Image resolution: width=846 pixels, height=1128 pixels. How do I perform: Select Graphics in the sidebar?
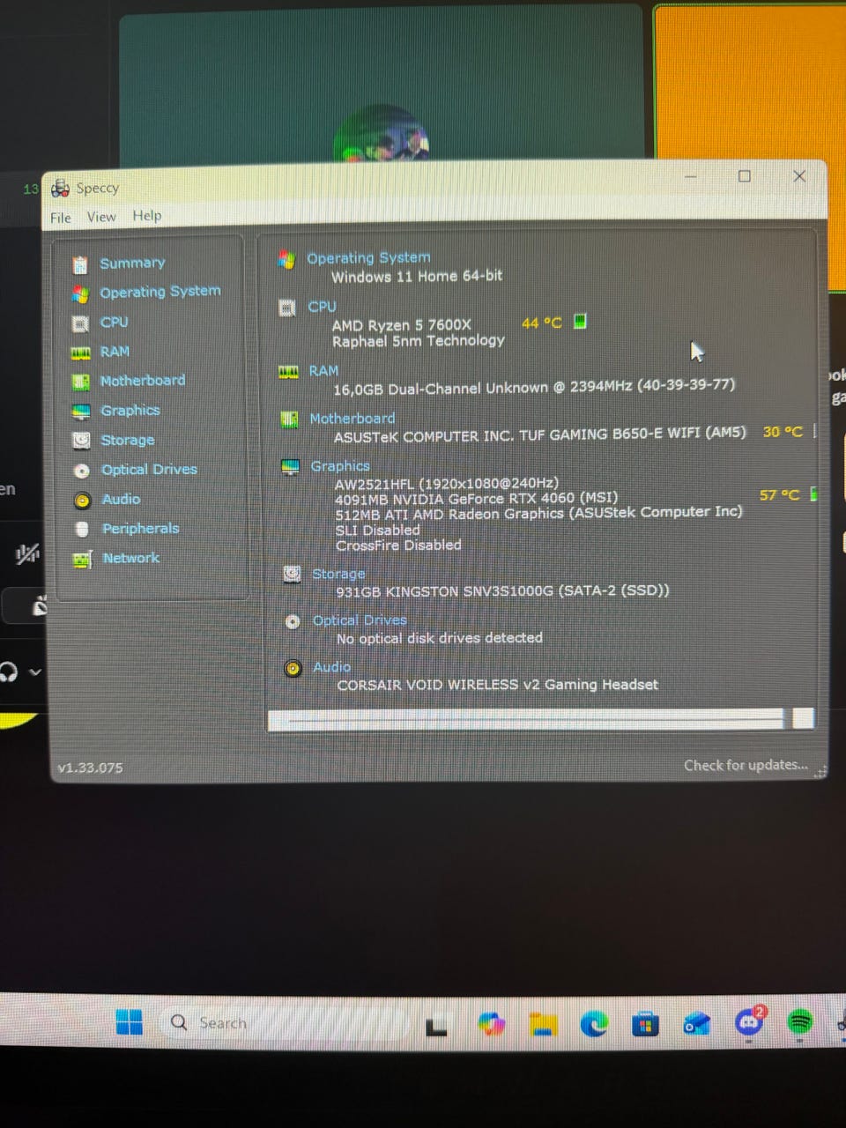tap(130, 411)
